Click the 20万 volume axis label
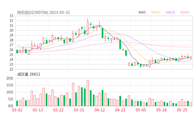 tap(10, 78)
